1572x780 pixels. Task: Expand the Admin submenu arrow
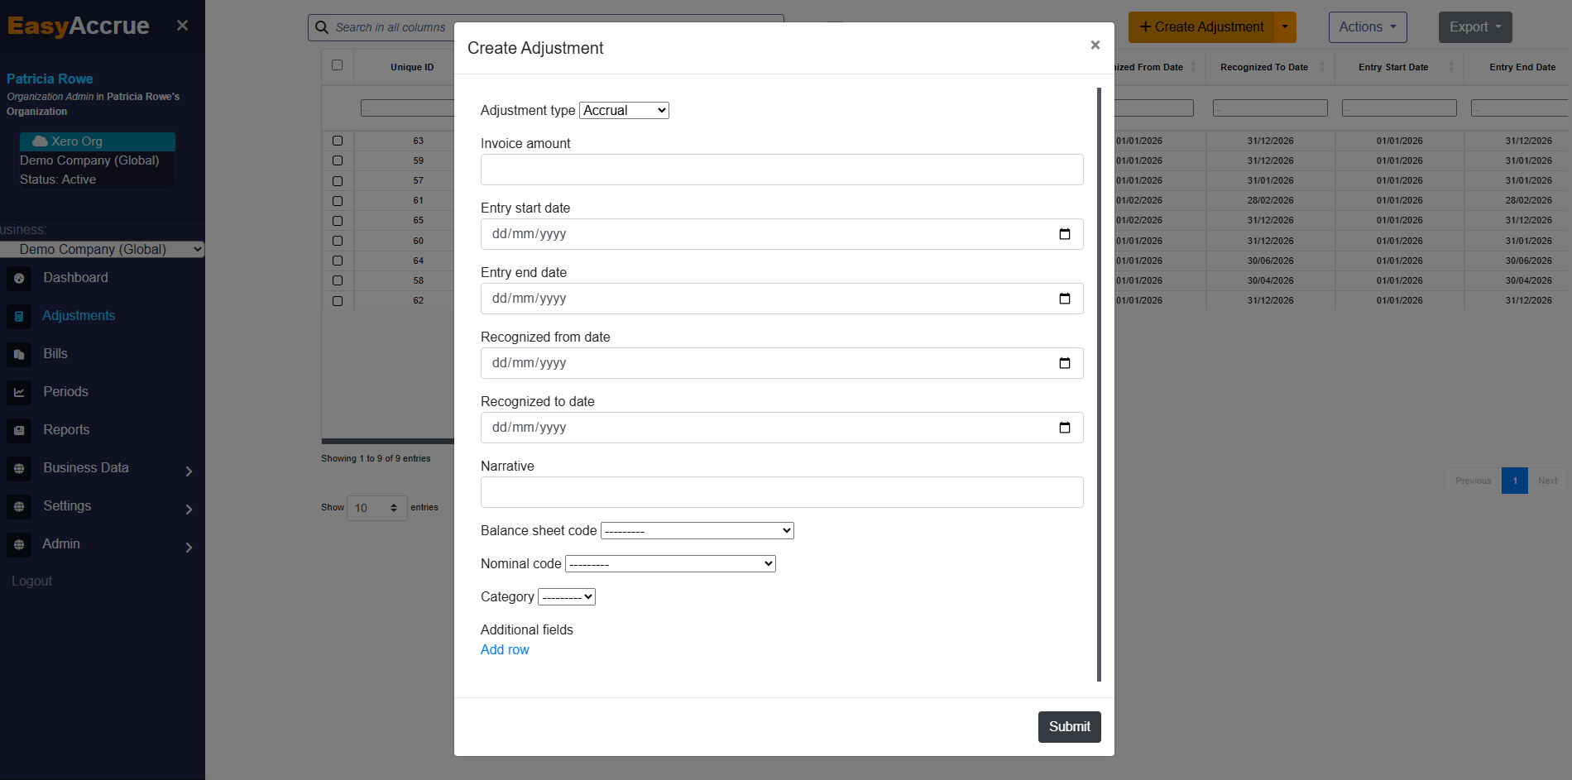tap(189, 547)
